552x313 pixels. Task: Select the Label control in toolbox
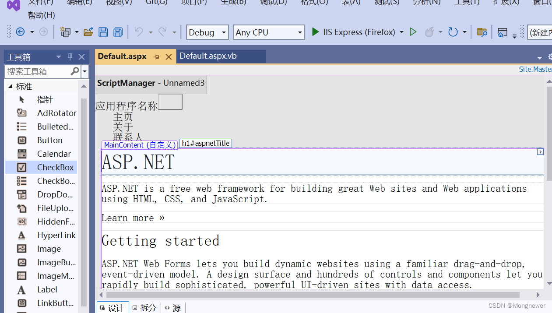41,289
